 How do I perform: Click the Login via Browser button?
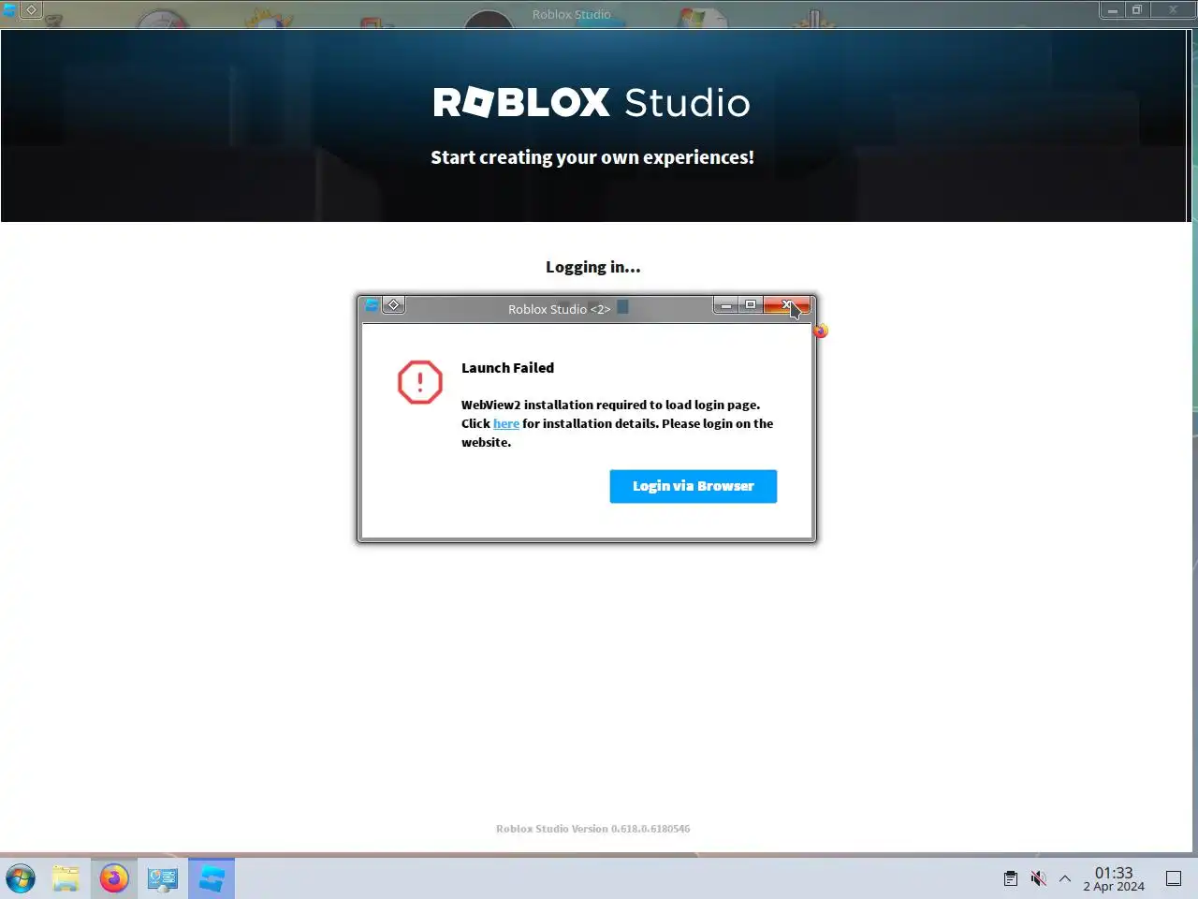693,486
